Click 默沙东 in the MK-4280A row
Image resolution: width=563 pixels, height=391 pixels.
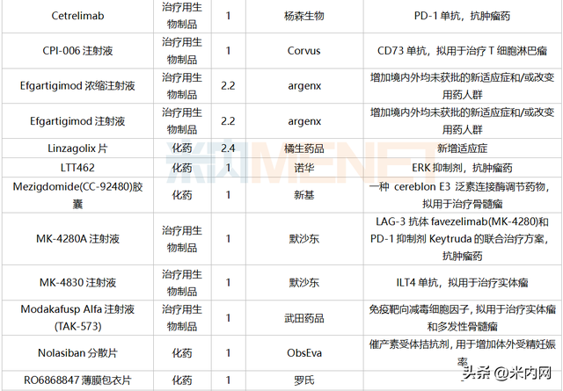(304, 239)
